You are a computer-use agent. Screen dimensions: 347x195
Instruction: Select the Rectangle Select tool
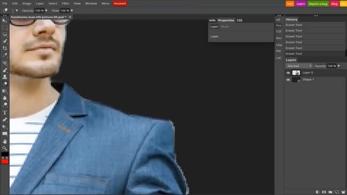coord(4,28)
